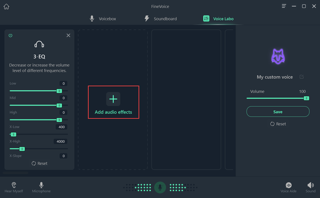The image size is (320, 198).
Task: Click Add audio effects label
Action: coord(113,112)
